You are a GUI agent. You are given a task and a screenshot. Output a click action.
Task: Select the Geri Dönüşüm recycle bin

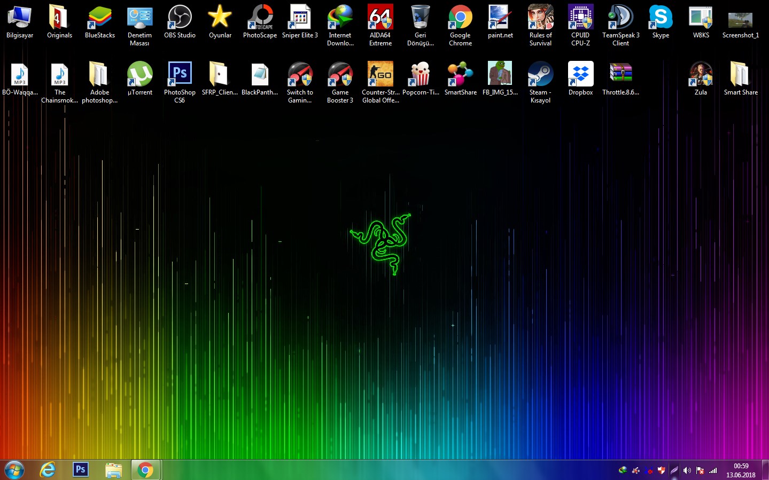click(x=420, y=25)
